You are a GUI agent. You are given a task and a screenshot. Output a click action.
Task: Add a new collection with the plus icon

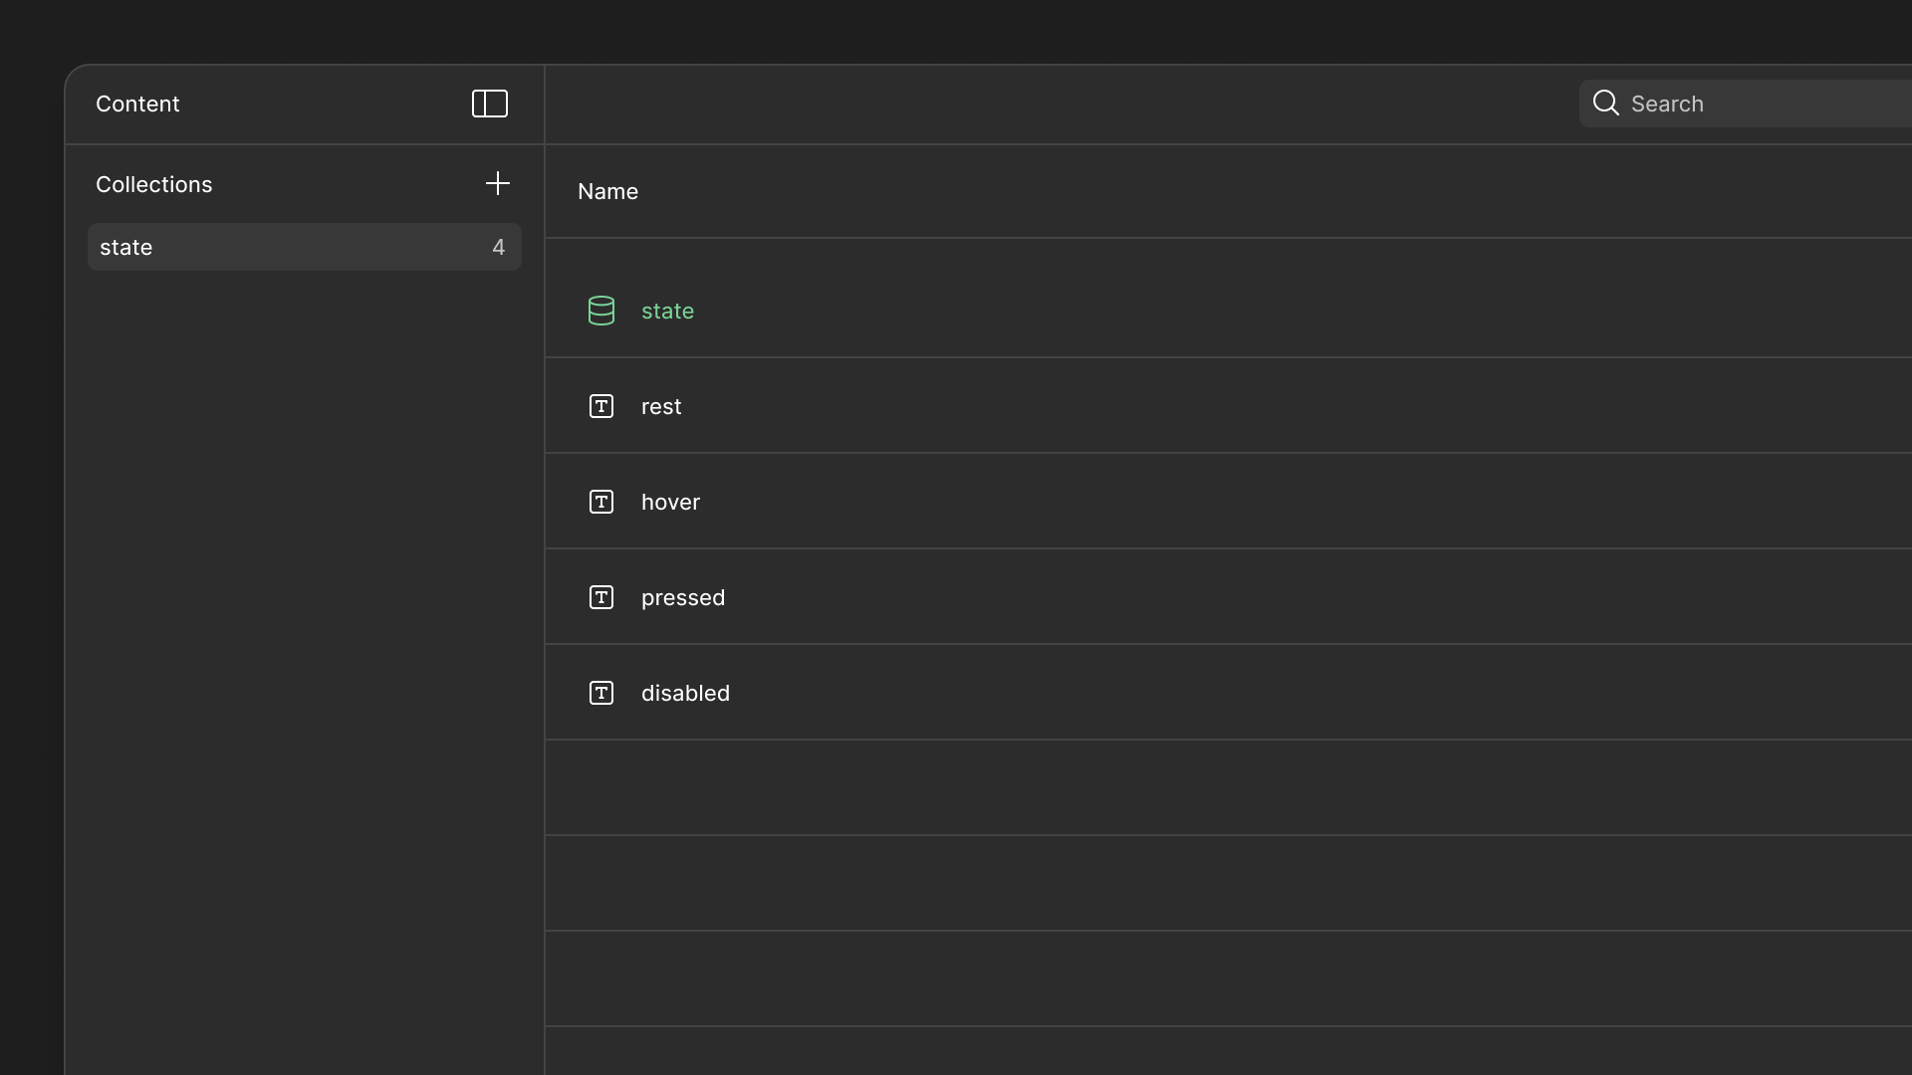pos(498,183)
